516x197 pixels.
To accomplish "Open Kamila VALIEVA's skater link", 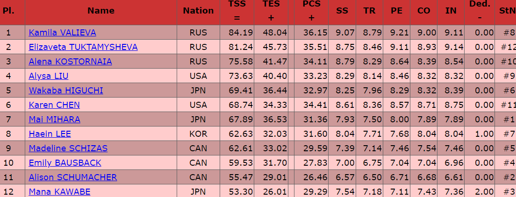I will tap(62, 33).
